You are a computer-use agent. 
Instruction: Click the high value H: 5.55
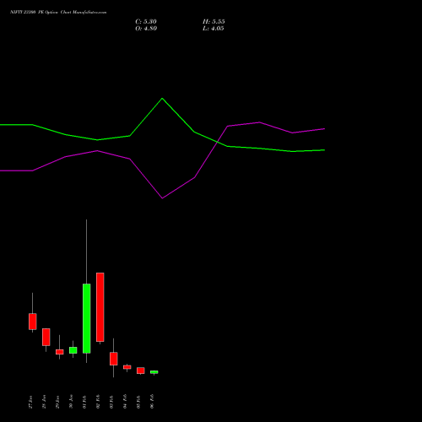214,22
